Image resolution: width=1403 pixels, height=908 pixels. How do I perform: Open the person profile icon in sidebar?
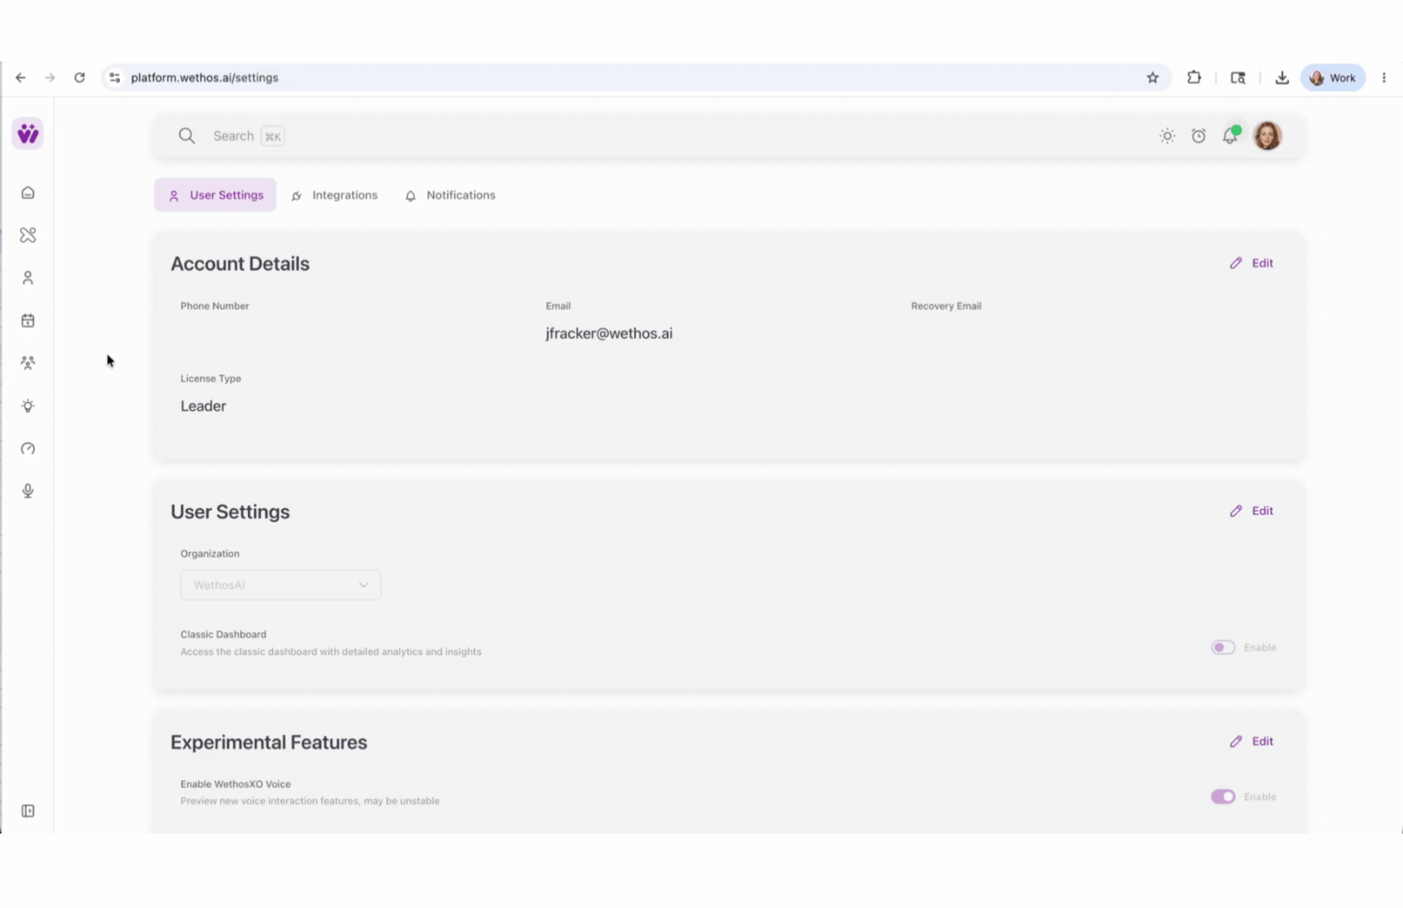pyautogui.click(x=28, y=278)
